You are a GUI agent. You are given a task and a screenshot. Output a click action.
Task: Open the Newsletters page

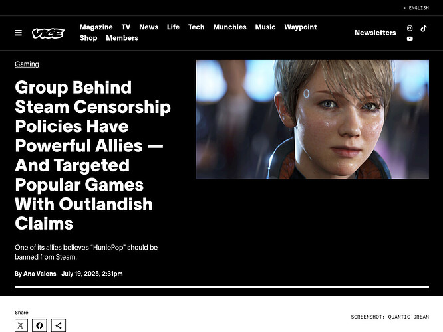point(375,33)
